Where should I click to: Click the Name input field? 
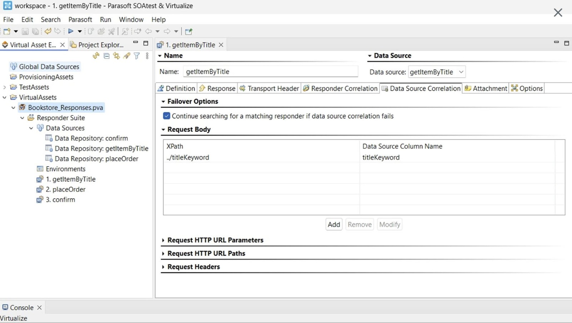(270, 72)
